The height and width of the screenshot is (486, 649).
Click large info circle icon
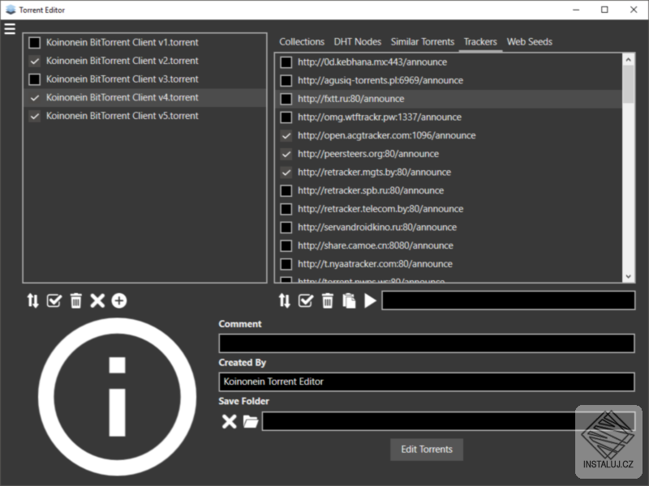click(x=117, y=397)
